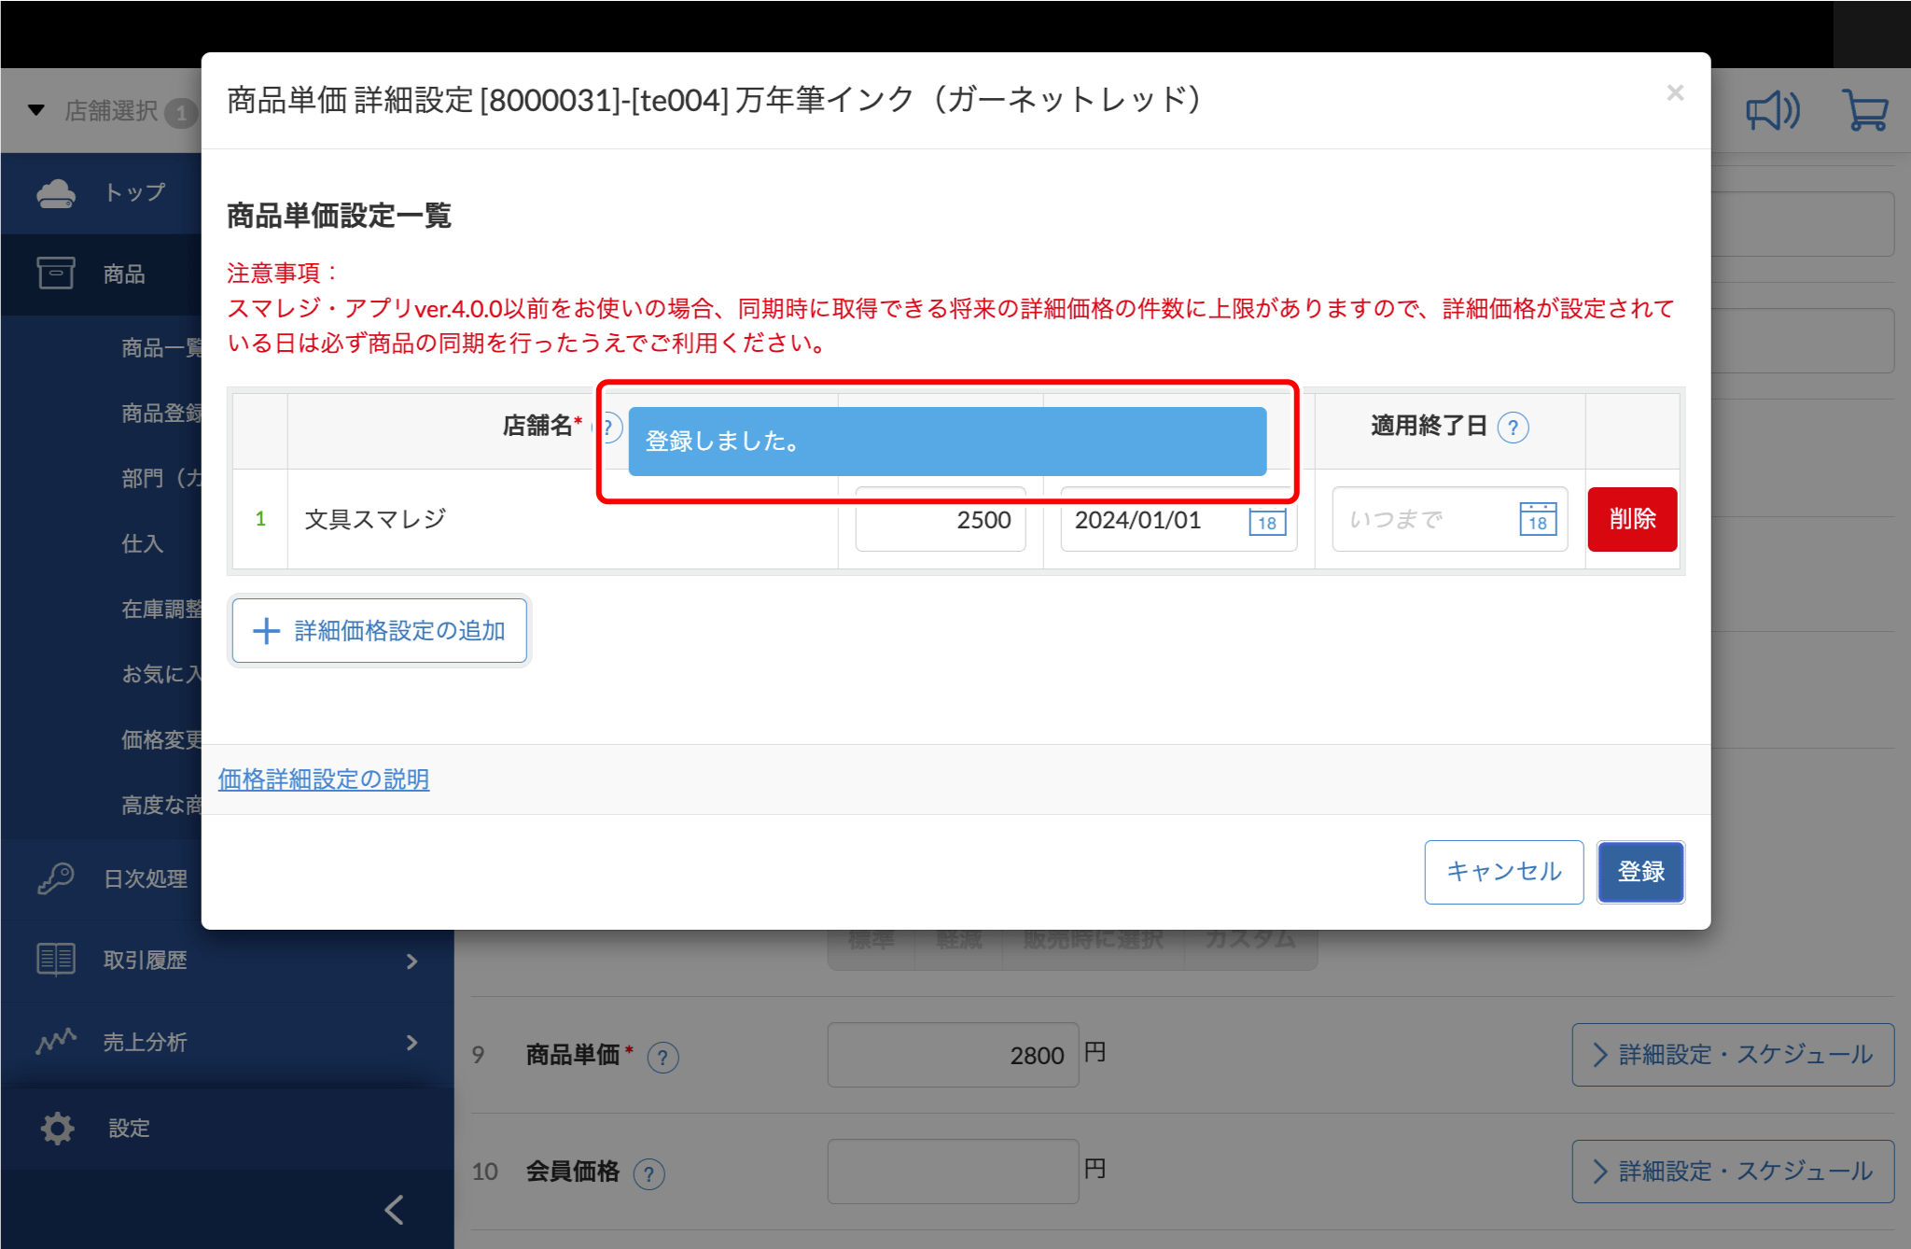Click 詳細設定・スケジュール button for 商品単価

point(1733,1055)
